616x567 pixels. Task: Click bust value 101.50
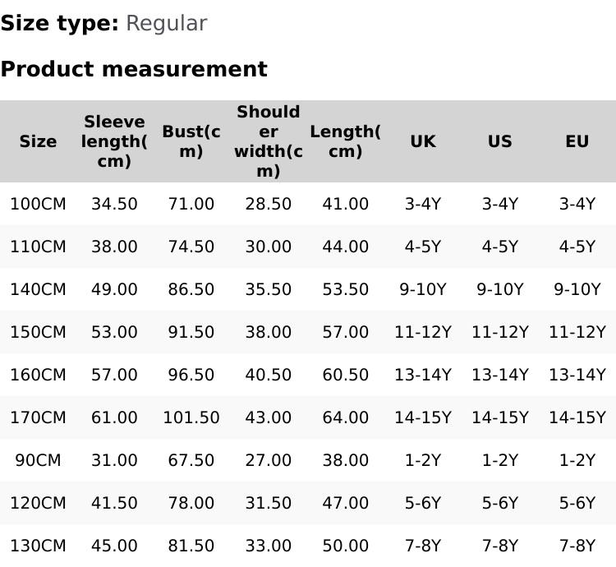191,417
